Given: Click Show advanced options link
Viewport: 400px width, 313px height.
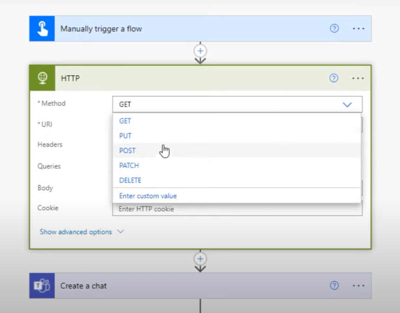Looking at the screenshot, I should [x=76, y=232].
